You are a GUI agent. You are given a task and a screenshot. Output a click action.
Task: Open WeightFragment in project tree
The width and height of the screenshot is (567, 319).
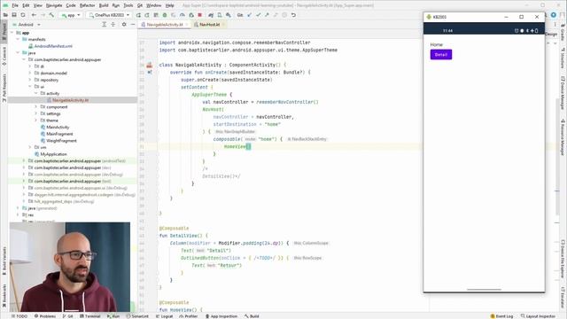(61, 141)
